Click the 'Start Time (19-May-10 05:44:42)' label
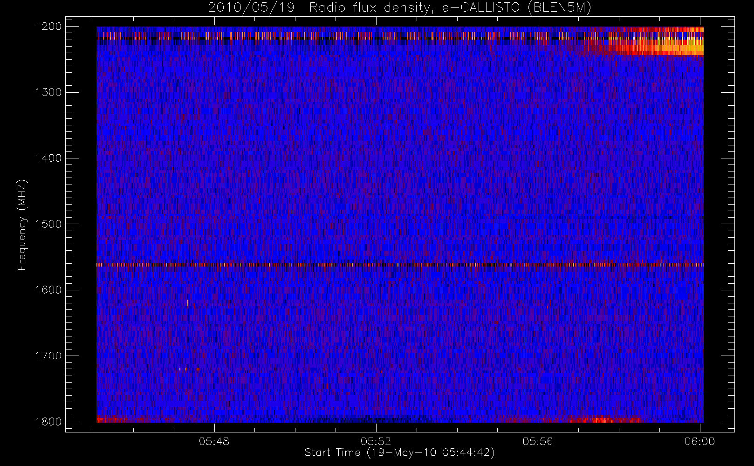Screen dimensions: 754x466 399,452
